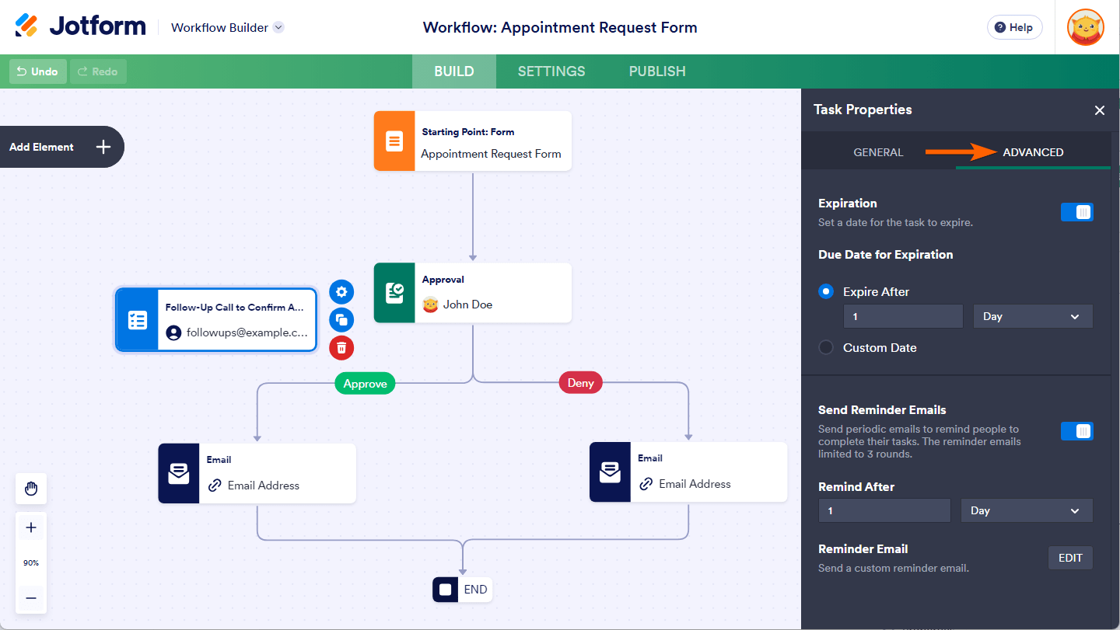Disable the Expiration toggle

tap(1076, 212)
